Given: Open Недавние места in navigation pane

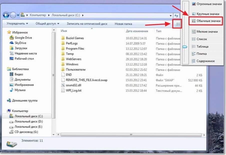Looking at the screenshot, I should click(23, 53).
